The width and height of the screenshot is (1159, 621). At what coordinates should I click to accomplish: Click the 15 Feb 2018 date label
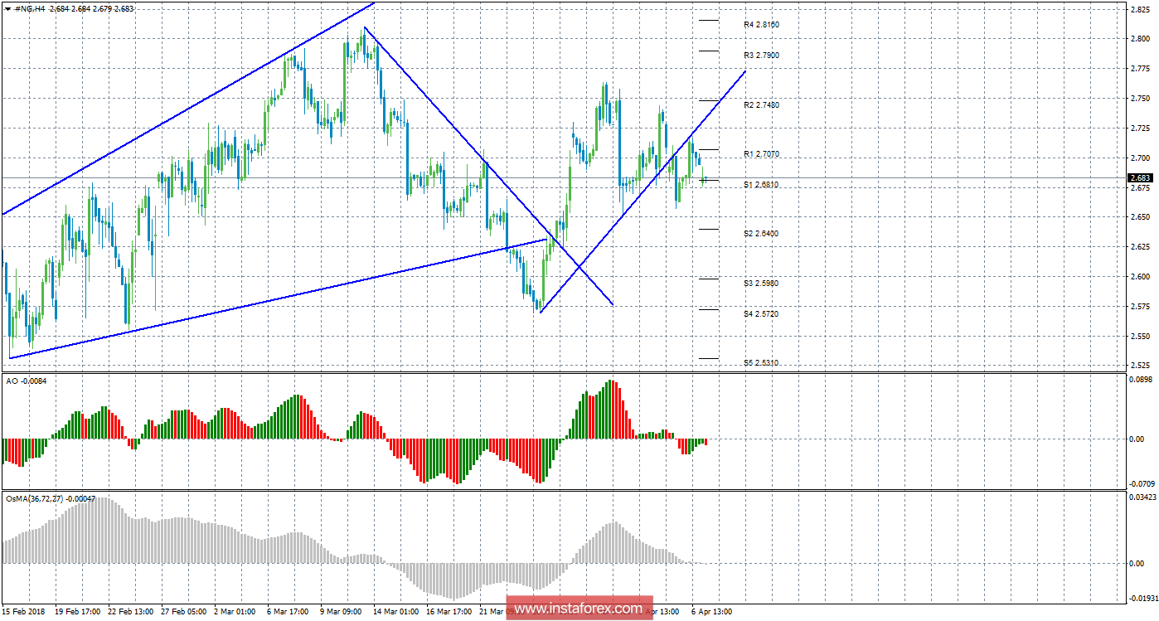pyautogui.click(x=24, y=612)
